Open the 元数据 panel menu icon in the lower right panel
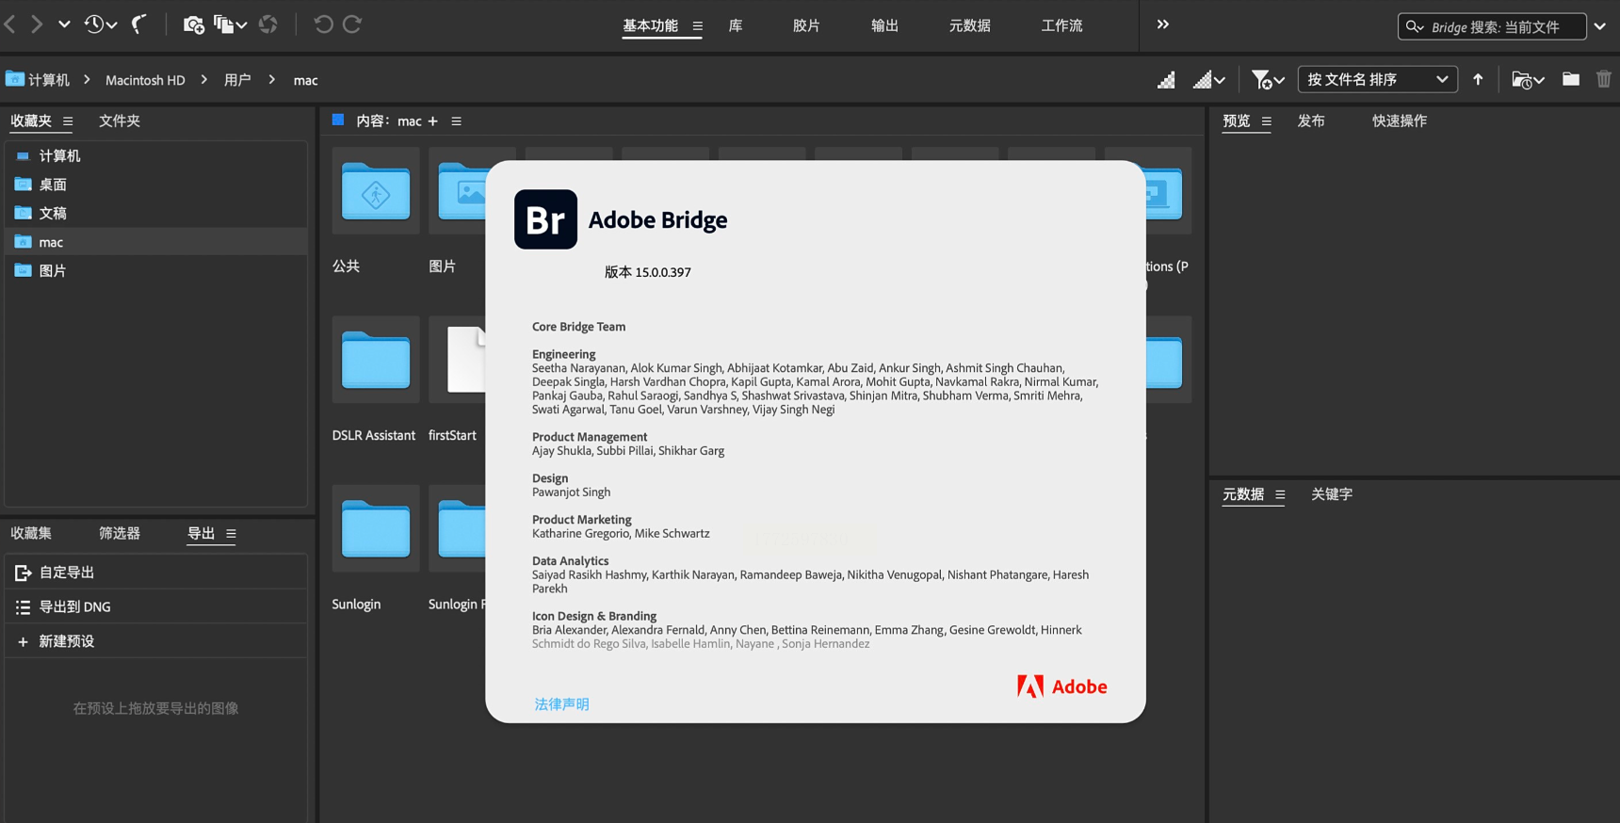The height and width of the screenshot is (823, 1620). click(x=1280, y=494)
